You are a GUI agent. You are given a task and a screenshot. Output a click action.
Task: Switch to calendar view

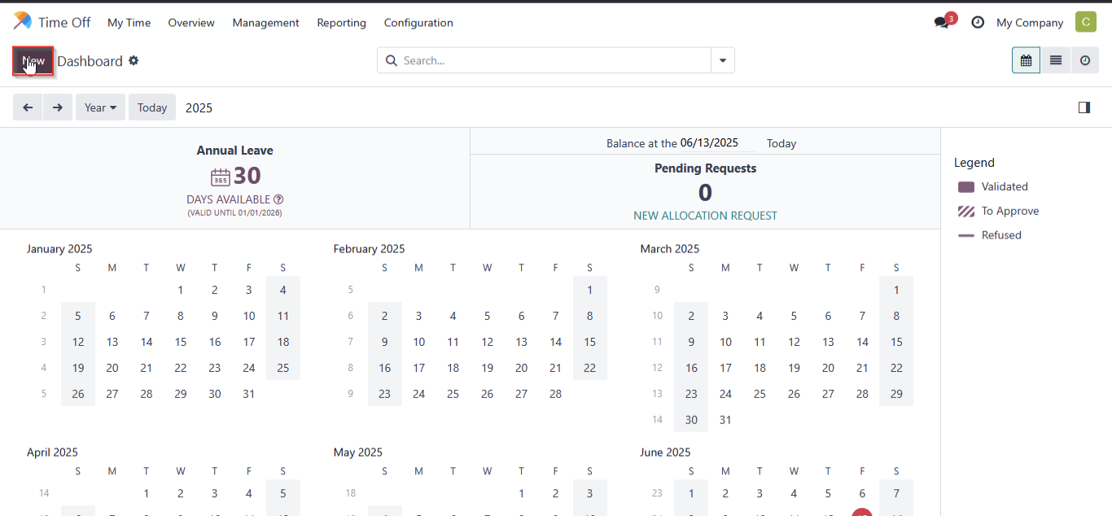[1026, 60]
